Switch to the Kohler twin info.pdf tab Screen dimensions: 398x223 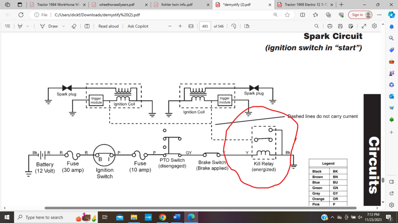(179, 5)
